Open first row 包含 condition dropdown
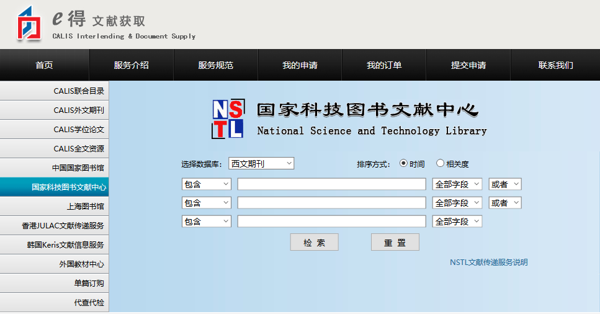Image resolution: width=600 pixels, height=314 pixels. point(207,184)
